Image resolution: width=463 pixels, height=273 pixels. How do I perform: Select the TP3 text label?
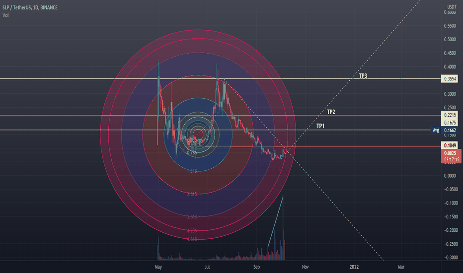[363, 76]
